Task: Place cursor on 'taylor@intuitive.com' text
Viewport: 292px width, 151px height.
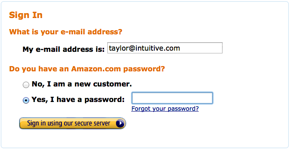Action: click(x=144, y=48)
